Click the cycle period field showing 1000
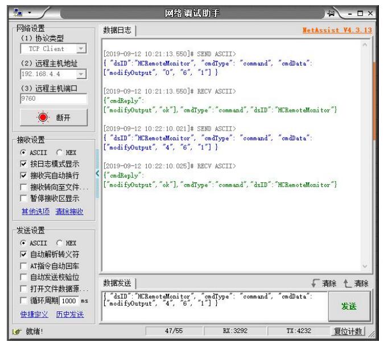 (69, 301)
